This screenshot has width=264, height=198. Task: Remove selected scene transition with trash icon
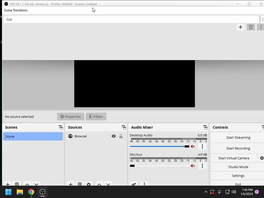[x=251, y=27]
